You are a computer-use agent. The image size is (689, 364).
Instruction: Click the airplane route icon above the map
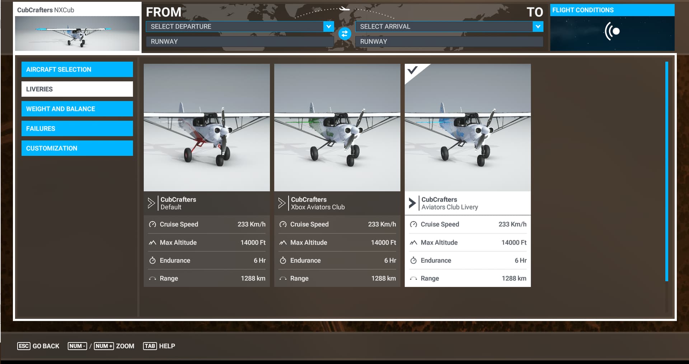click(344, 8)
